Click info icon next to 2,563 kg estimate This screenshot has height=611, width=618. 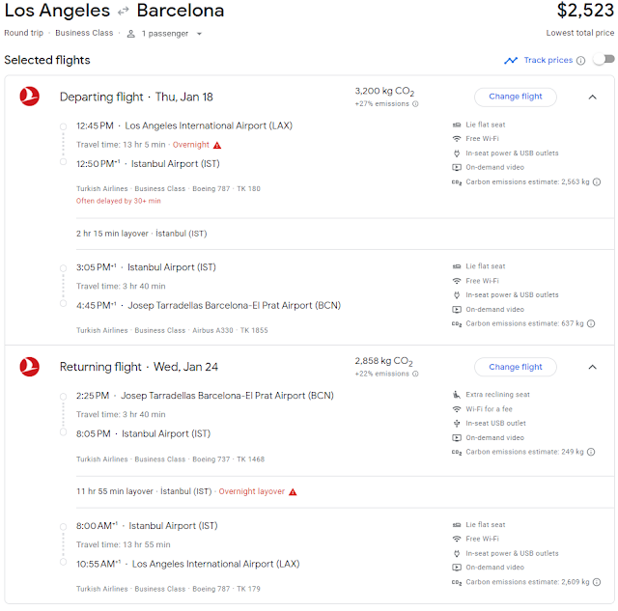597,181
